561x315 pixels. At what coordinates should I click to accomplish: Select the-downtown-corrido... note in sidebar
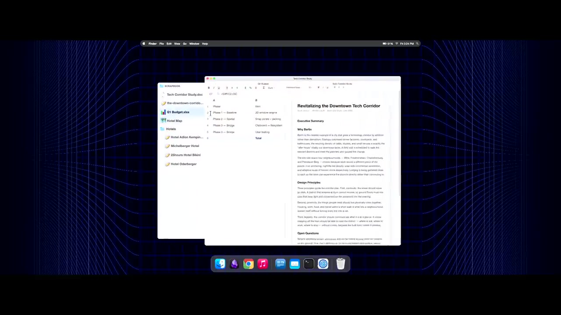click(181, 103)
